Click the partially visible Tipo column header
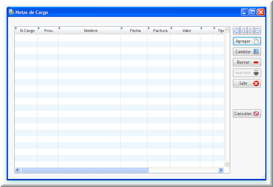273x187 pixels. pyautogui.click(x=219, y=31)
